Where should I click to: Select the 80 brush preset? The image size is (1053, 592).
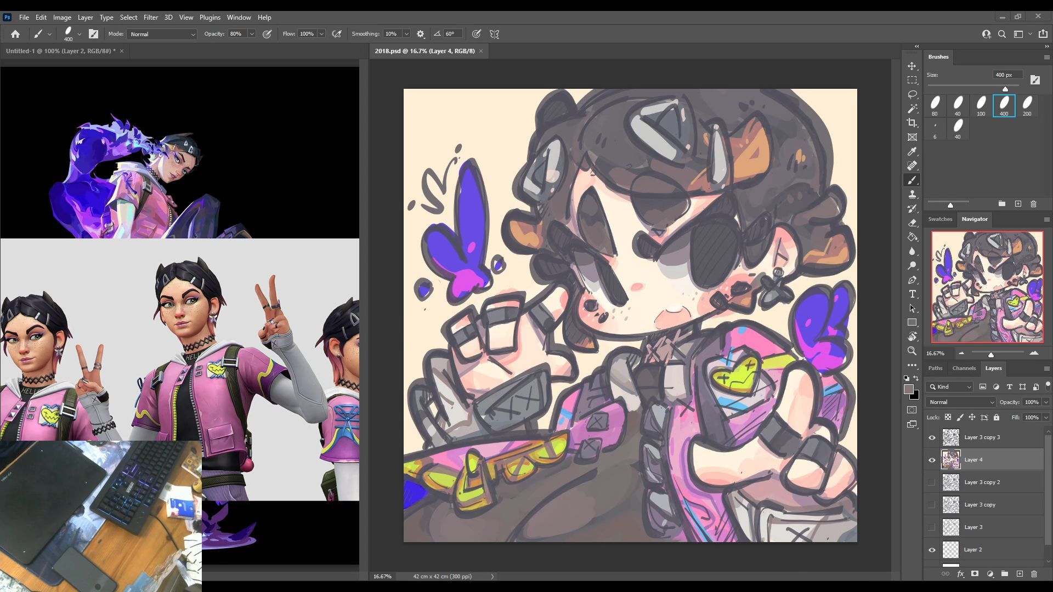point(935,106)
